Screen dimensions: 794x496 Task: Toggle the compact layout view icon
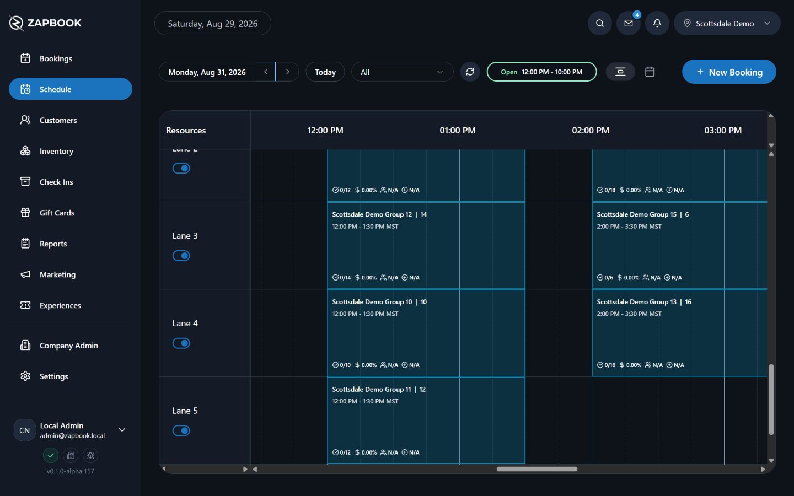[x=620, y=72]
